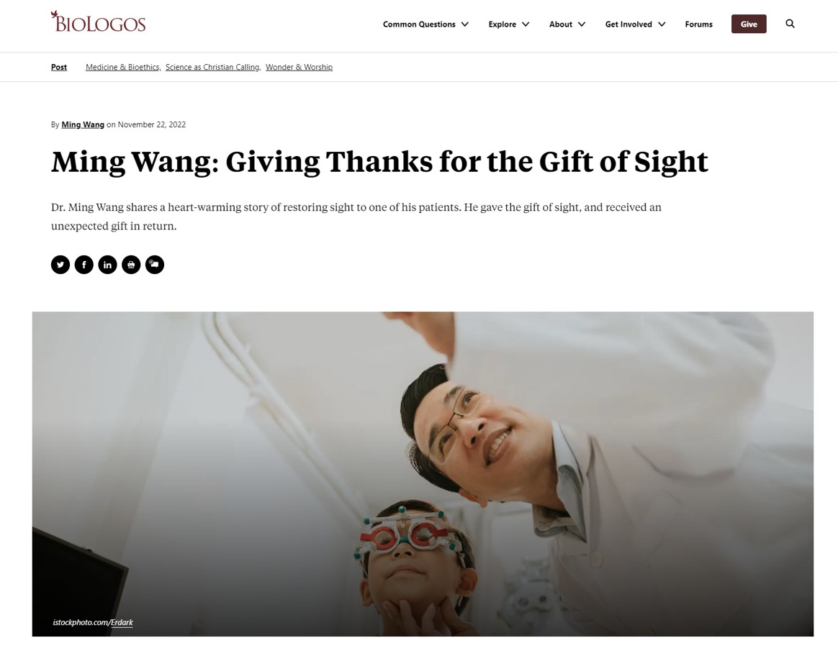Click the print icon
Screen dimensions: 838x661
pos(131,265)
